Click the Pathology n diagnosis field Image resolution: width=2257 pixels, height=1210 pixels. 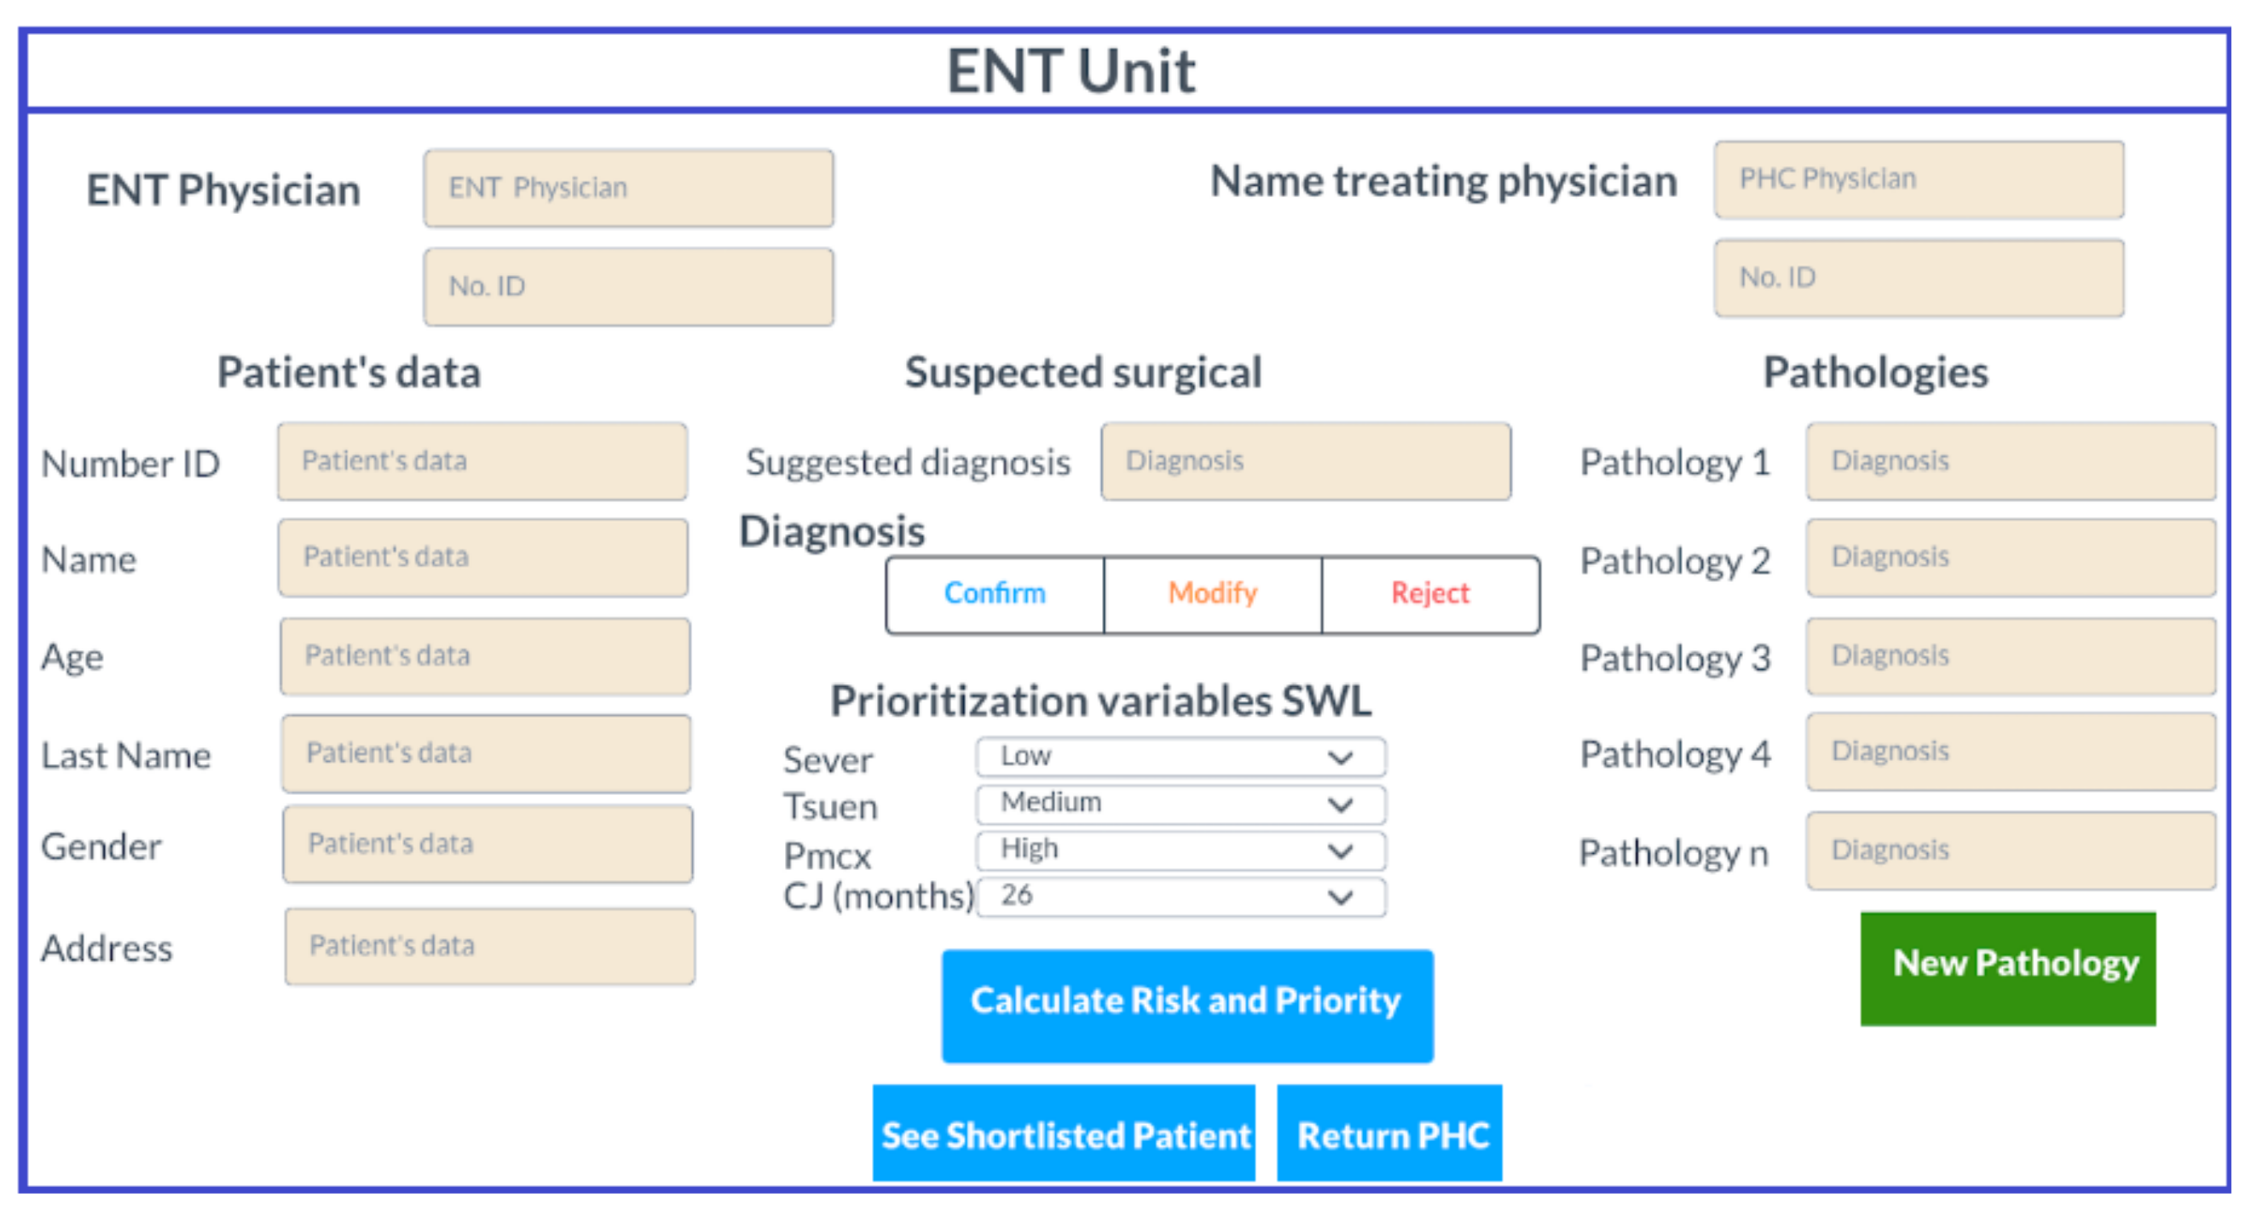coord(2010,850)
